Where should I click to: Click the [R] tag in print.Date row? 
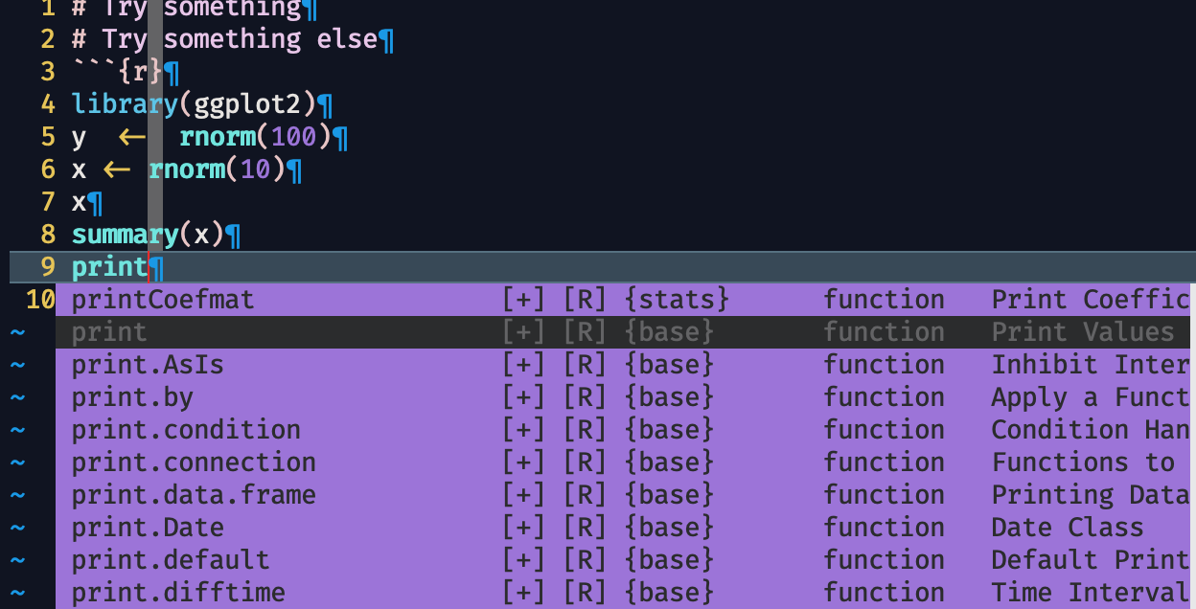pos(585,528)
